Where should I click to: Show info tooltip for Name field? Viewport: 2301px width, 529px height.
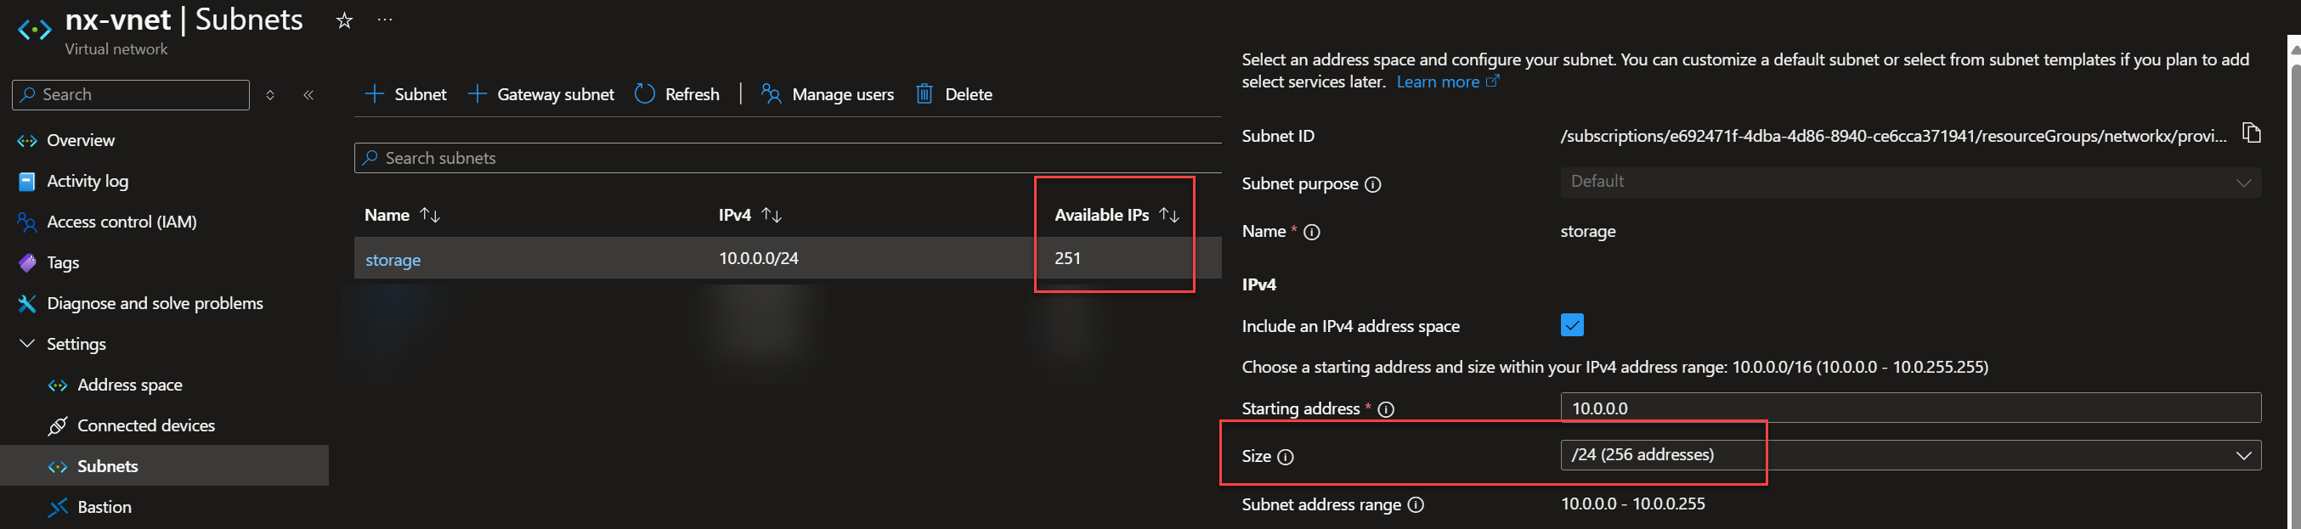click(1311, 232)
